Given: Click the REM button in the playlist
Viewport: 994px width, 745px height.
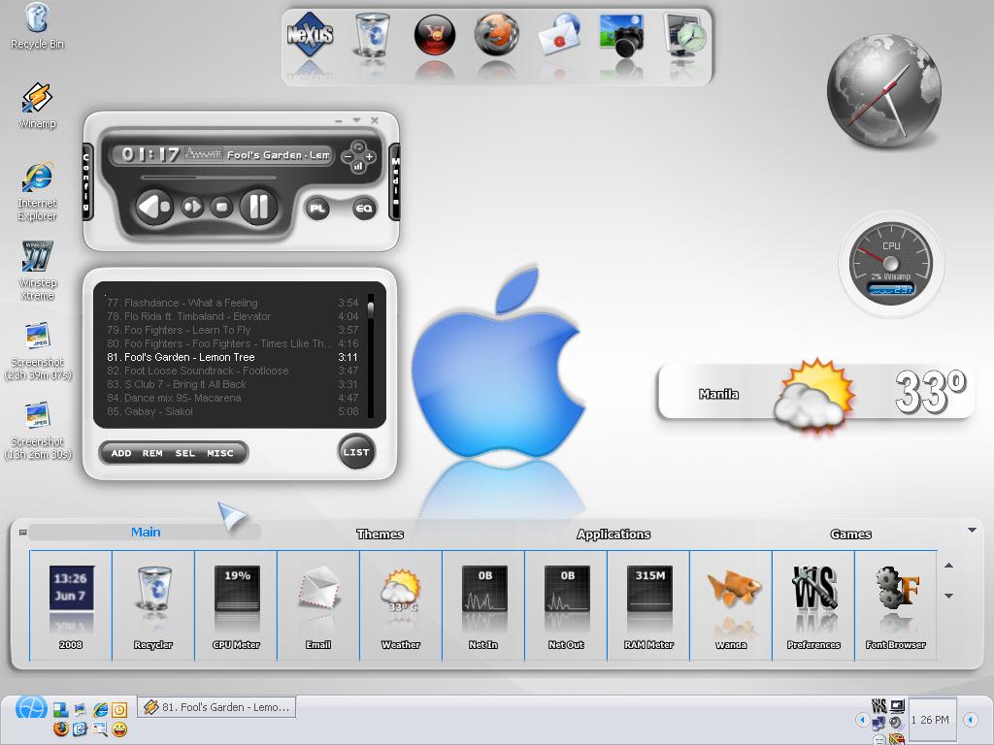Looking at the screenshot, I should (x=152, y=453).
